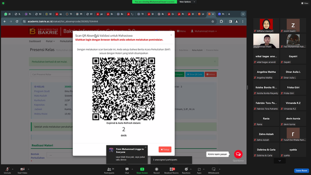The height and width of the screenshot is (175, 311).
Task: Click the browser address bar
Action: 119,21
